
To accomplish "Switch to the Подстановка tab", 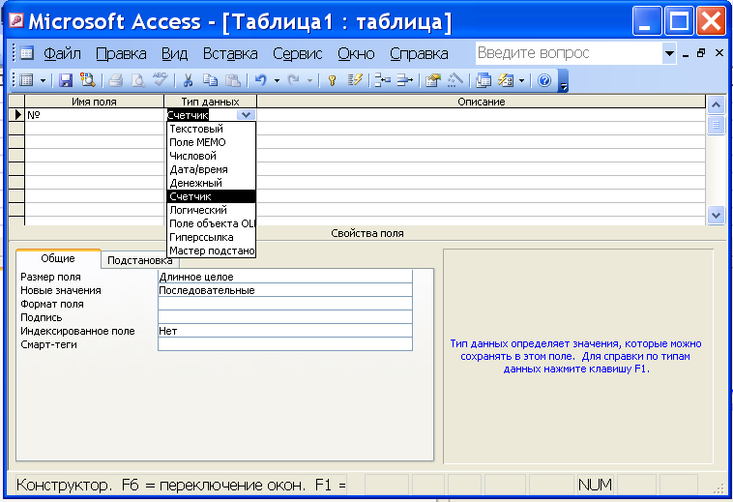I will tap(140, 260).
